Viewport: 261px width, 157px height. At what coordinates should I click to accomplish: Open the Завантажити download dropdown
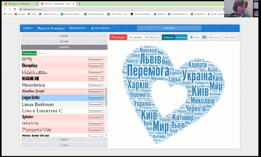[x=101, y=28]
